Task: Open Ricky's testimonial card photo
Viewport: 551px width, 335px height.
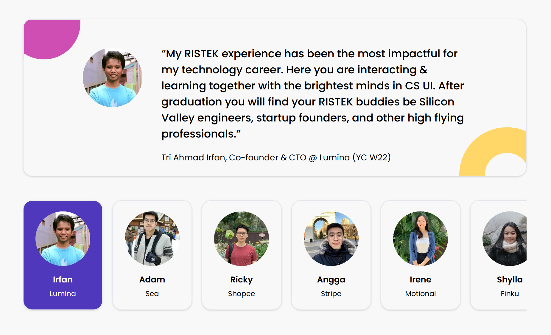Action: tap(242, 238)
